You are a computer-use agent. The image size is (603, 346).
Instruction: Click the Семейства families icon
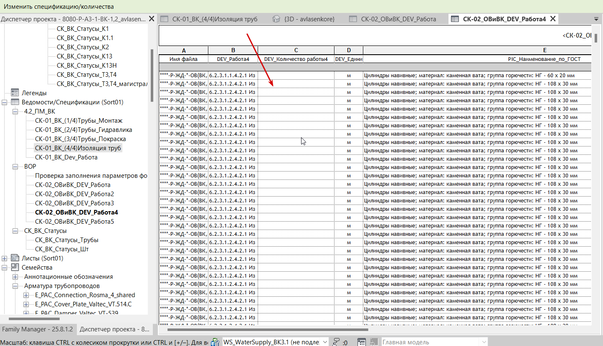(x=15, y=268)
